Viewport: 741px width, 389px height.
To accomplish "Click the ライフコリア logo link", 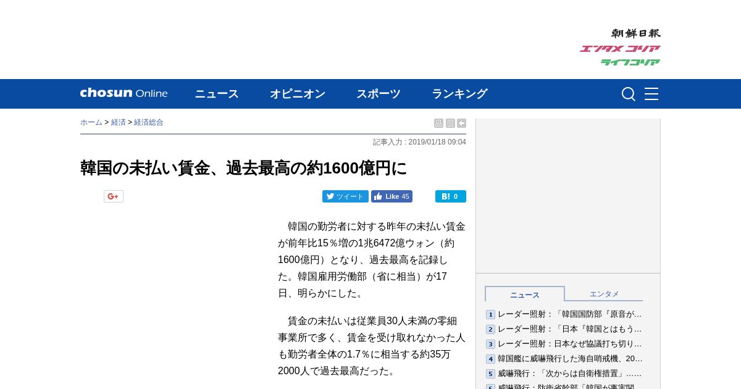I will point(630,62).
